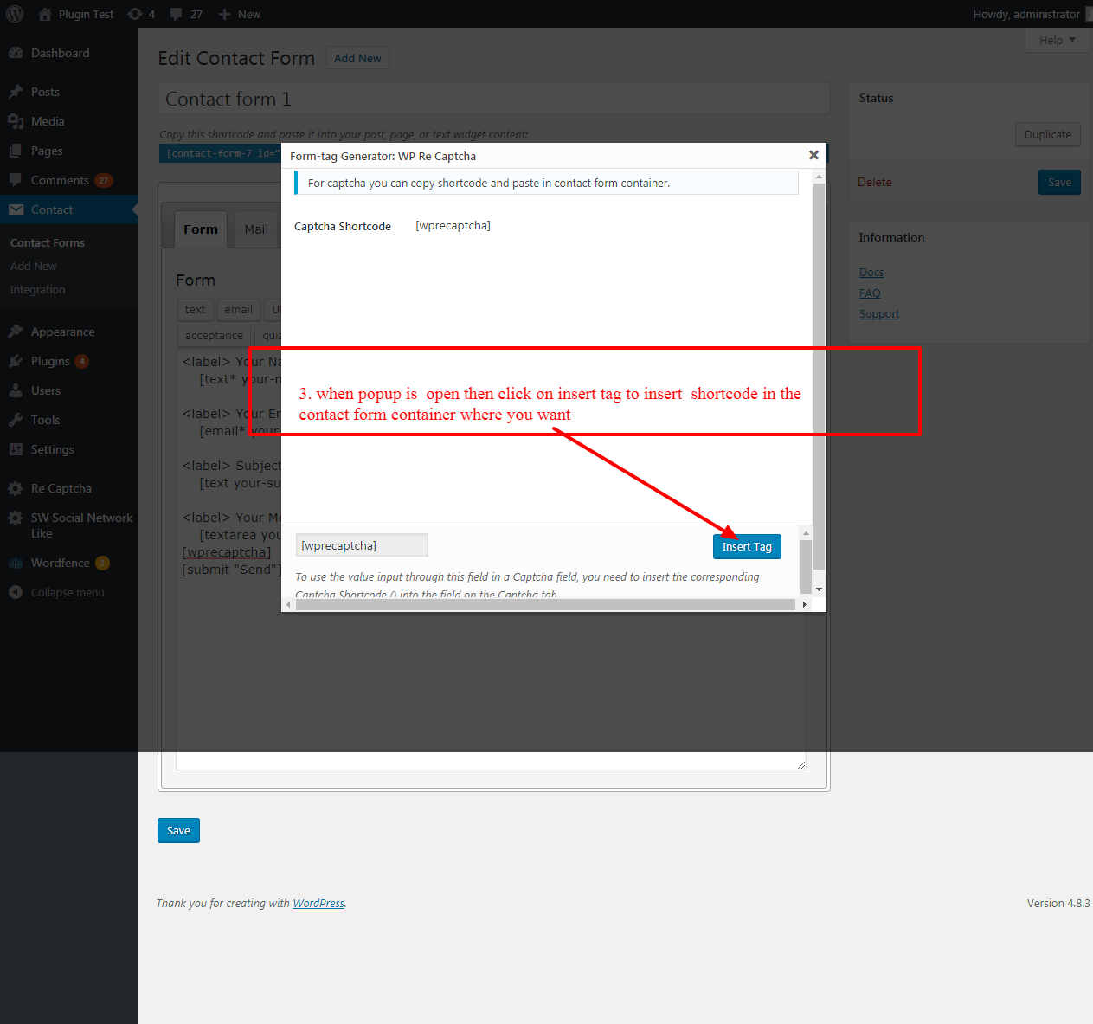Image resolution: width=1093 pixels, height=1024 pixels.
Task: Click the bottom Save button
Action: pyautogui.click(x=178, y=830)
